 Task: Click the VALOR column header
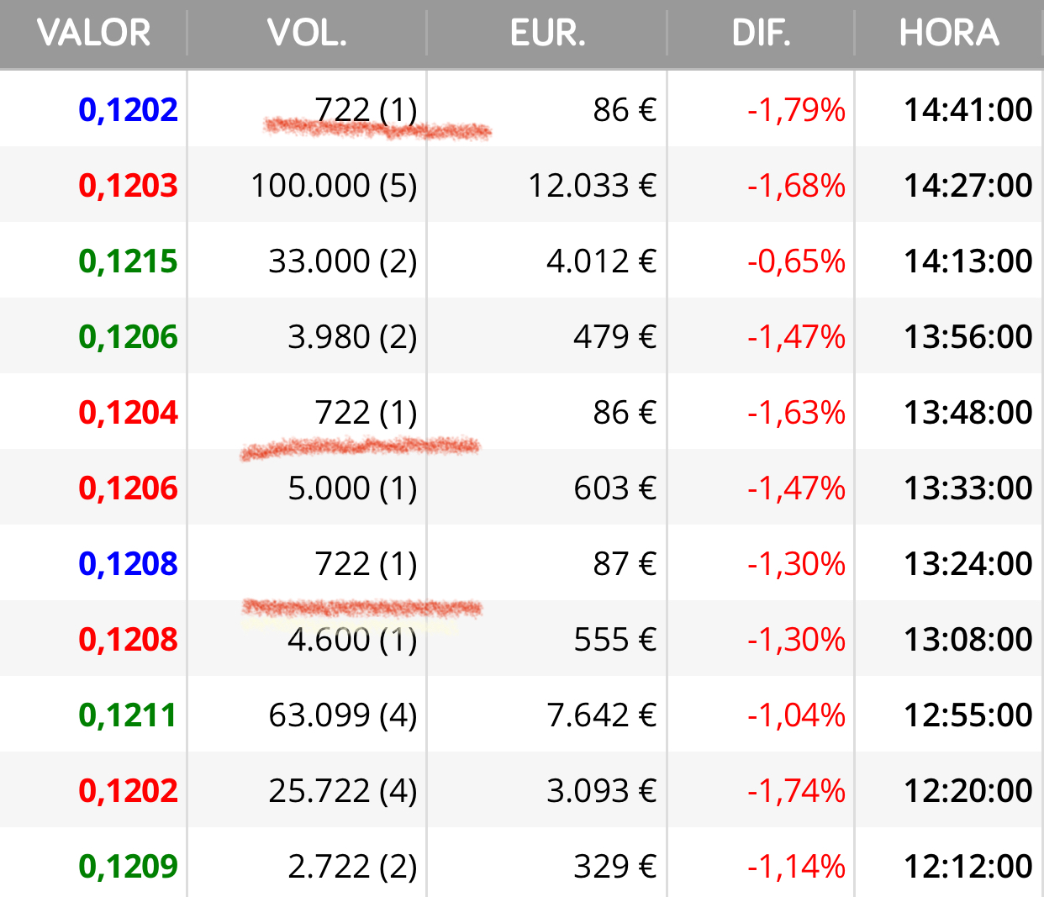click(93, 33)
